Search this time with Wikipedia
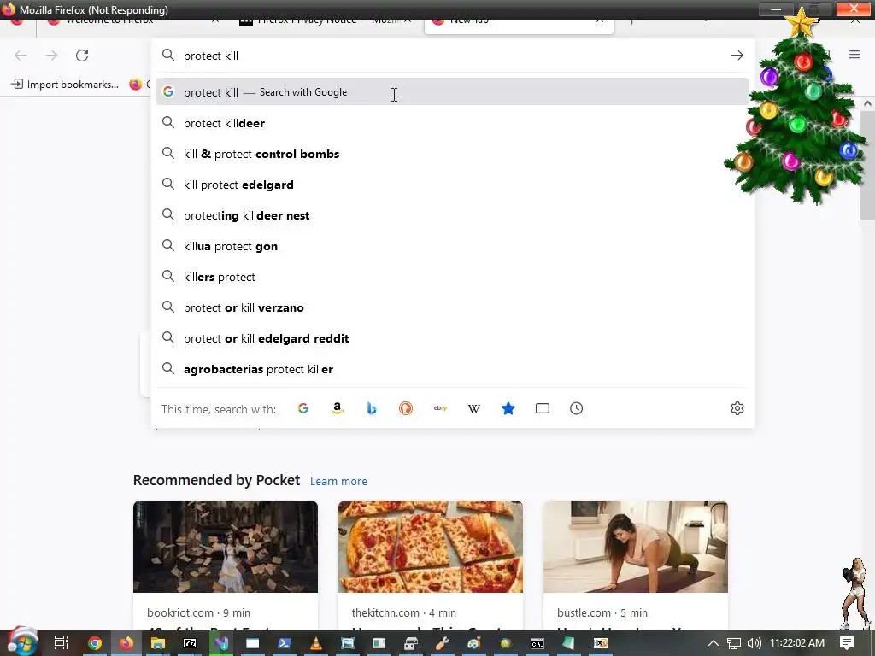The image size is (875, 656). coord(473,408)
